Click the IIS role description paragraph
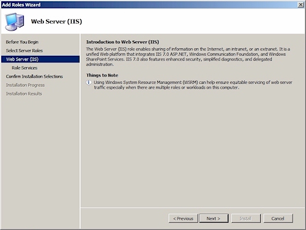306x230 pixels. point(188,57)
